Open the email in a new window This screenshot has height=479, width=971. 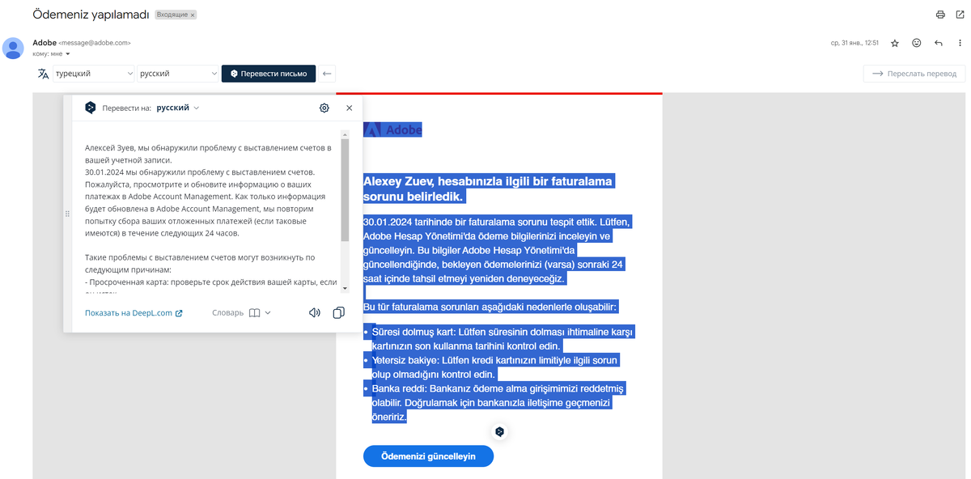pos(959,14)
